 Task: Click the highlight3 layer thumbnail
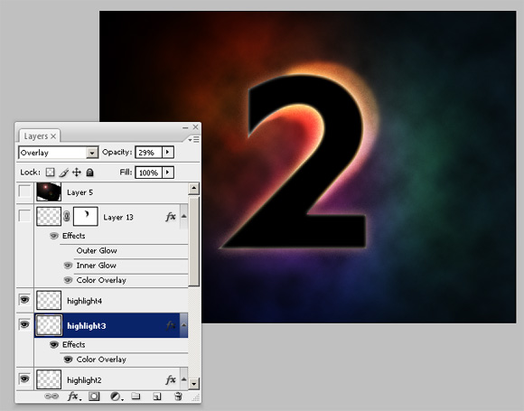(x=49, y=325)
